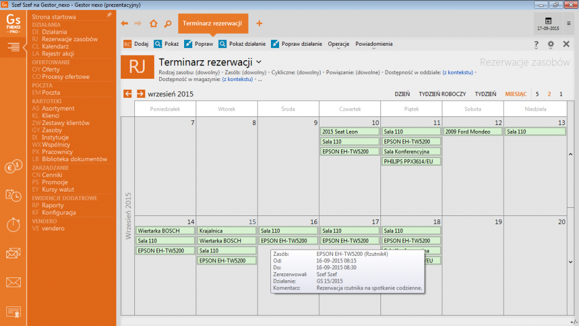Click the magnifier search icon beside home
This screenshot has height=326, width=579.
(x=167, y=24)
